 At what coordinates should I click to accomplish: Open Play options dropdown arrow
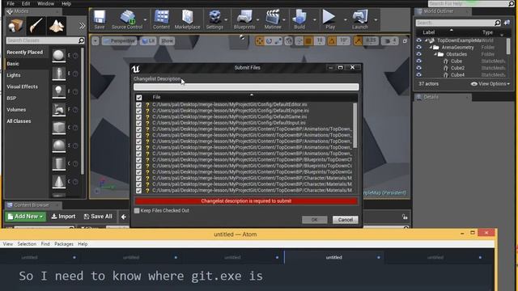(x=346, y=19)
